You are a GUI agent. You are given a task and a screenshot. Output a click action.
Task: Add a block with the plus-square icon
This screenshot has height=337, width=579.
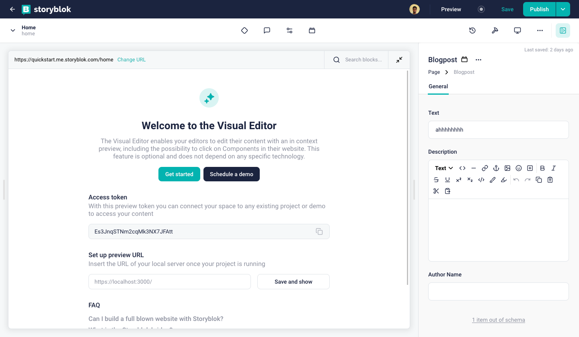coord(530,168)
